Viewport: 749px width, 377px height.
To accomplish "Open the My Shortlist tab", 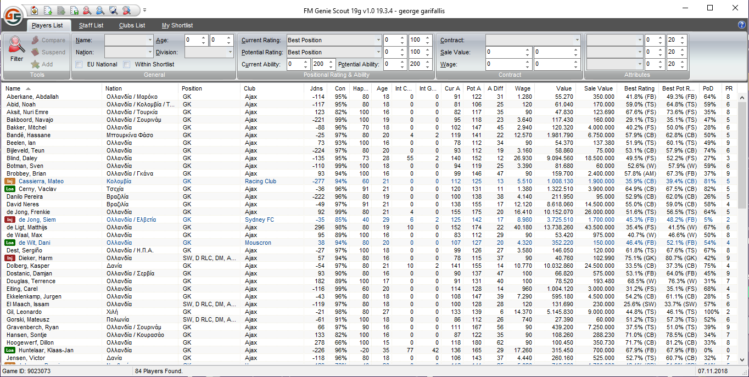I will tap(177, 25).
